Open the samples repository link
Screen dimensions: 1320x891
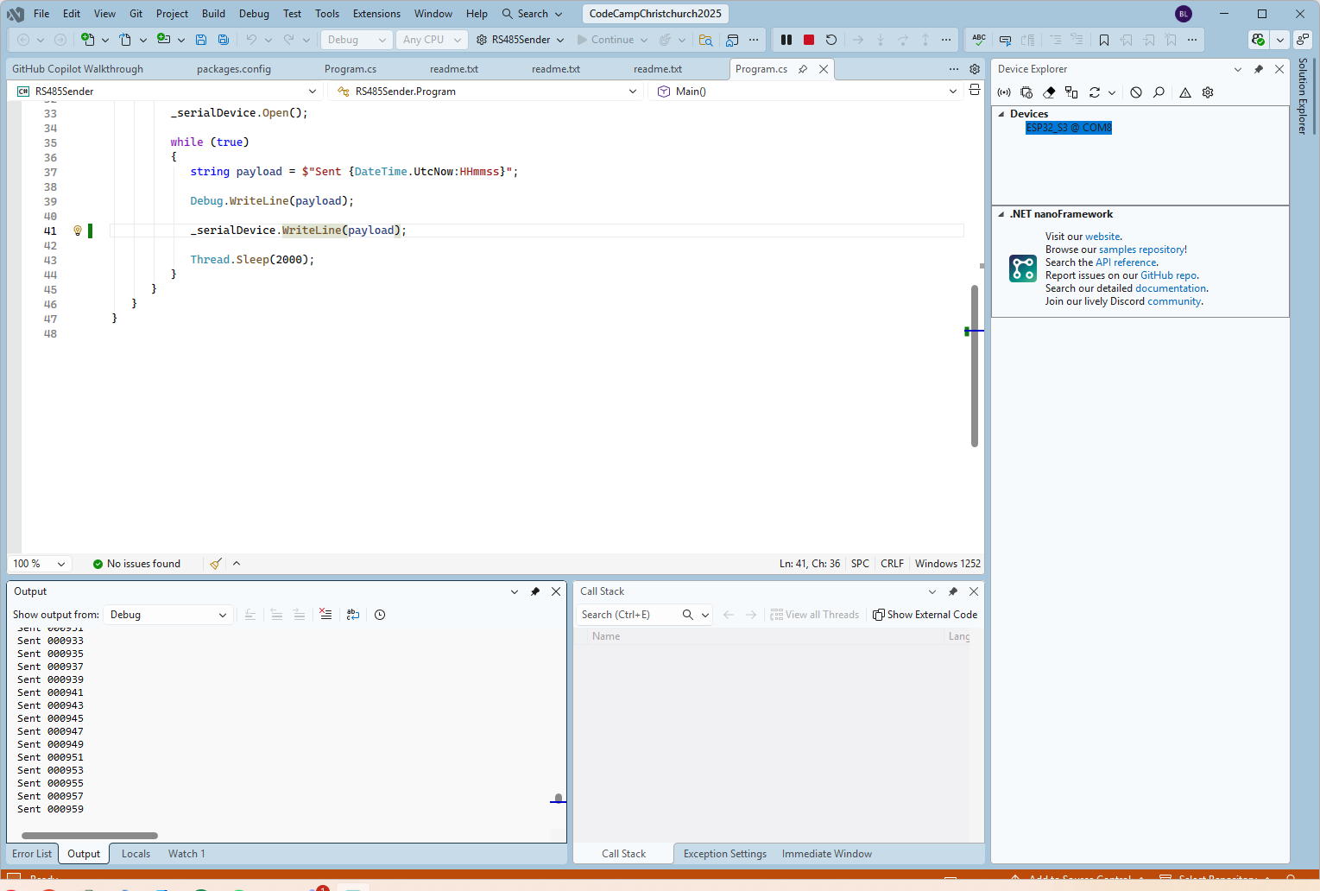tap(1142, 250)
